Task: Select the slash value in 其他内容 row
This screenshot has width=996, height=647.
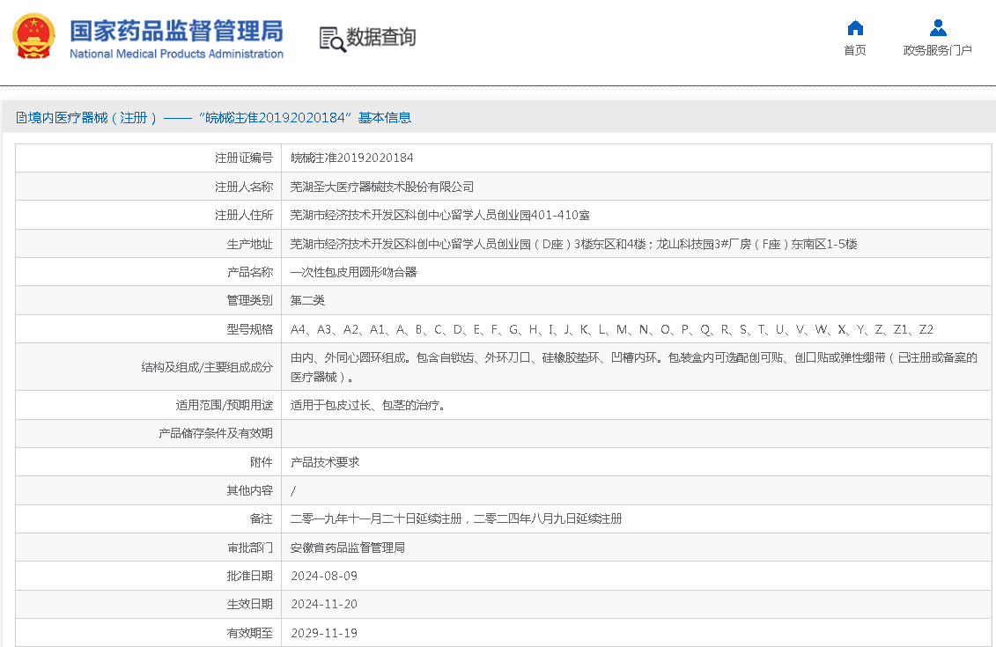Action: coord(293,491)
